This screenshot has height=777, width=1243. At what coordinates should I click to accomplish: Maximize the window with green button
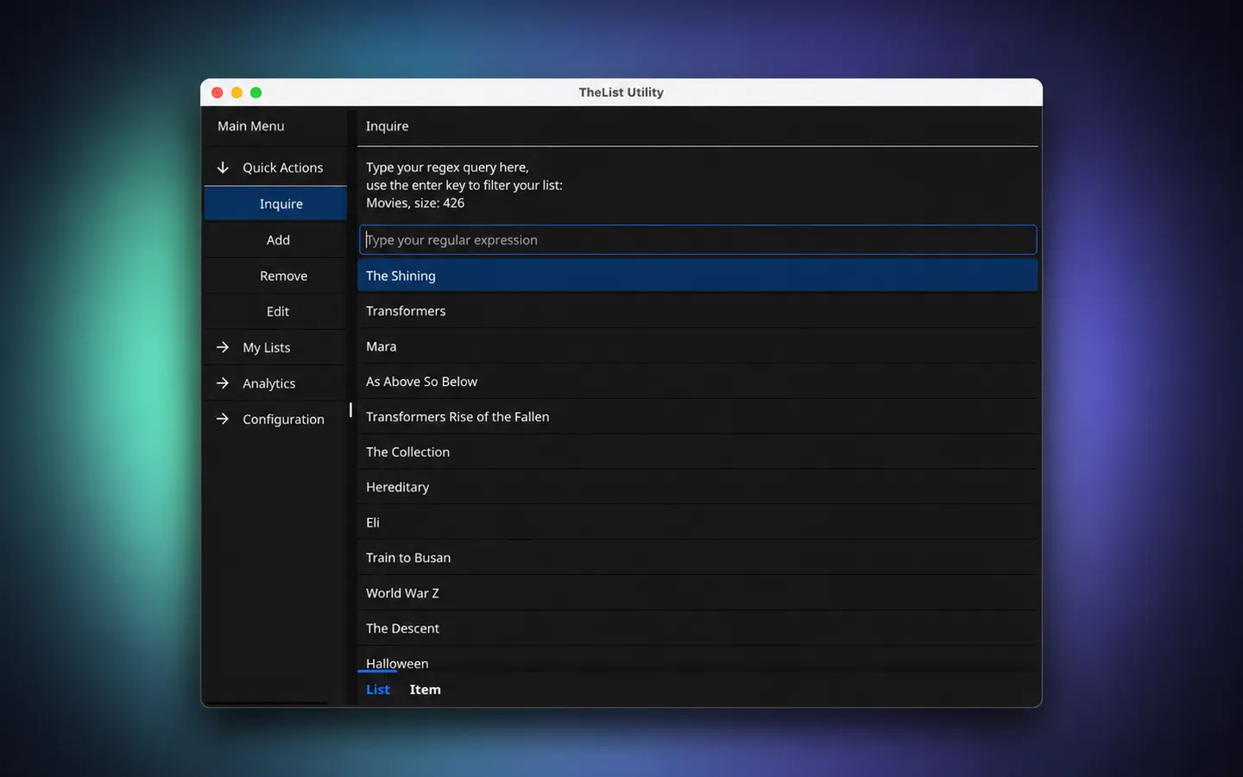point(256,92)
